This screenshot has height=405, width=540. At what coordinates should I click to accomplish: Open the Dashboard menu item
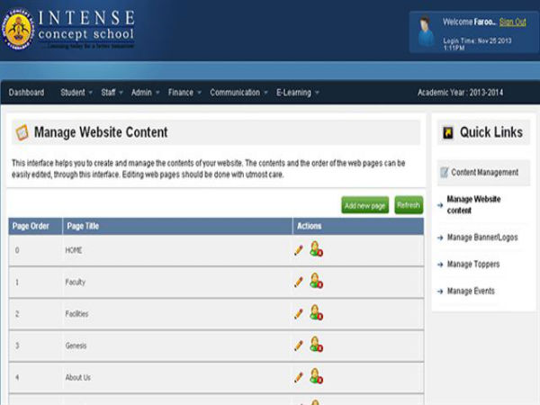tap(26, 93)
